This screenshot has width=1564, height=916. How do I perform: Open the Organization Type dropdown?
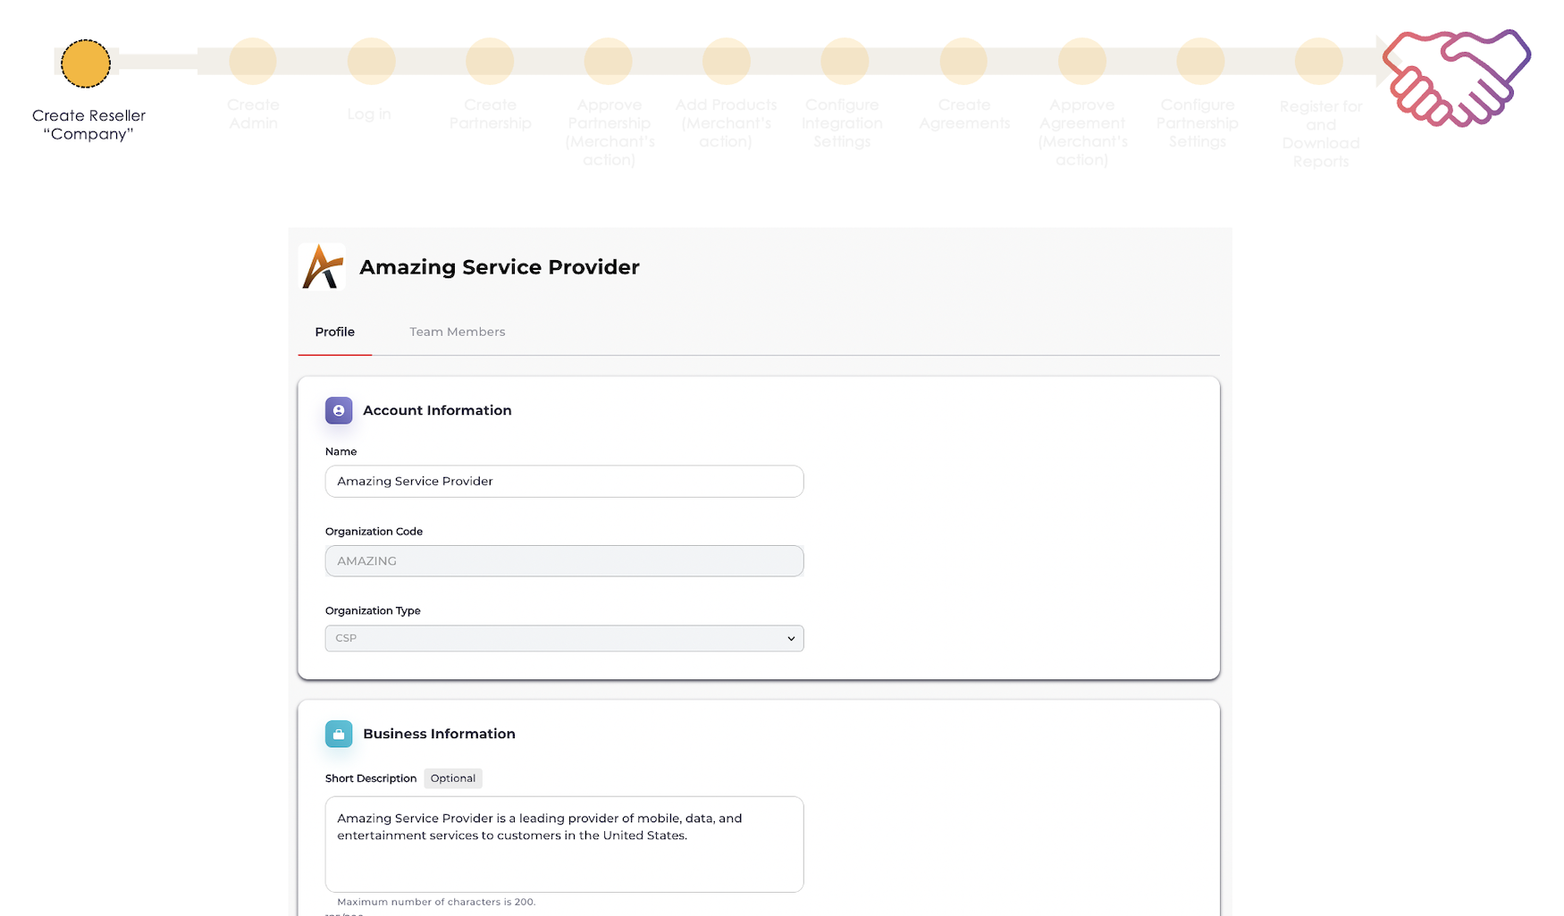564,638
